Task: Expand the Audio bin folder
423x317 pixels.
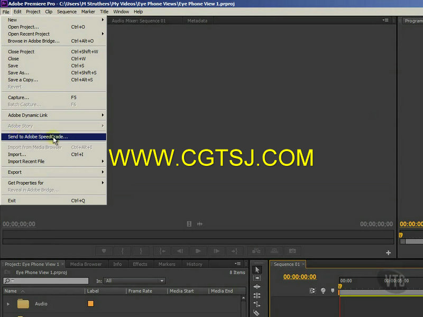Action: 8,304
